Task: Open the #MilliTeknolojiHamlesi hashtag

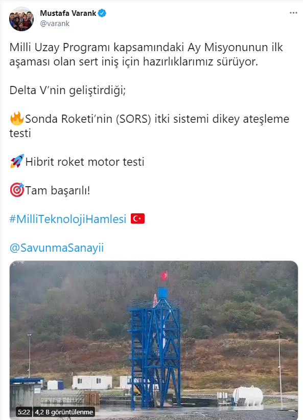Action: [x=67, y=219]
